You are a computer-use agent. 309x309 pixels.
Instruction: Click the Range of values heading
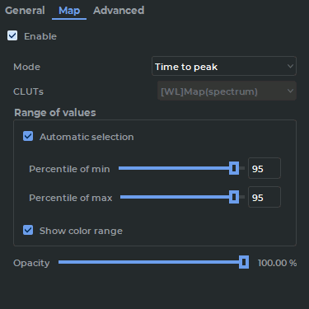tap(55, 113)
